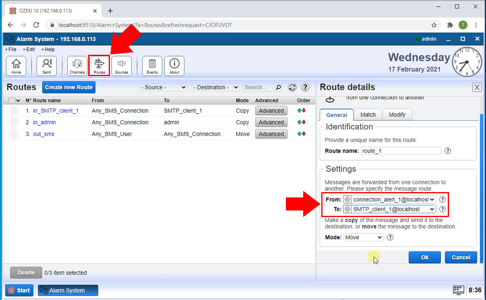Close the Route details panel
486x300 pixels.
click(x=477, y=87)
